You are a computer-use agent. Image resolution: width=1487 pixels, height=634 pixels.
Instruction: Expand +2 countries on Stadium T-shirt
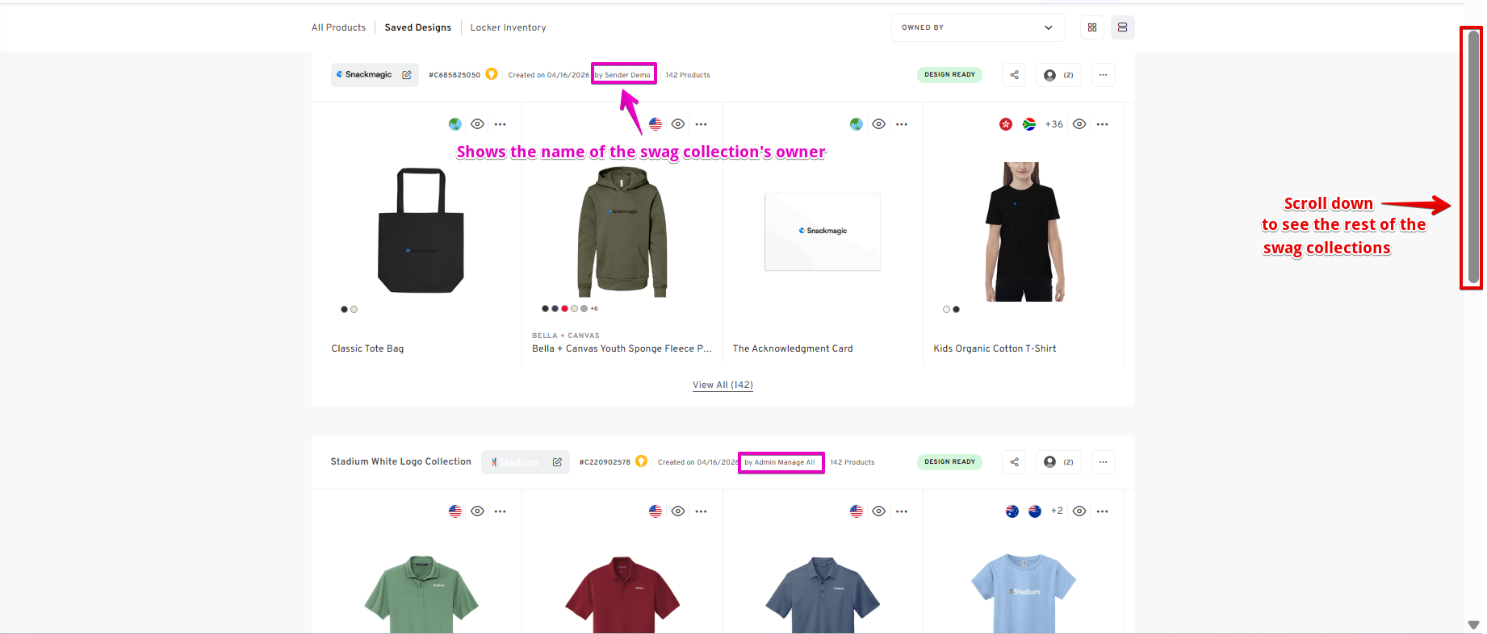1057,511
